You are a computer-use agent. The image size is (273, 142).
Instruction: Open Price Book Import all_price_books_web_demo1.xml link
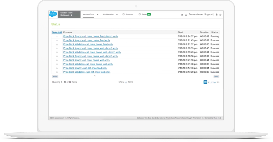click(x=90, y=48)
